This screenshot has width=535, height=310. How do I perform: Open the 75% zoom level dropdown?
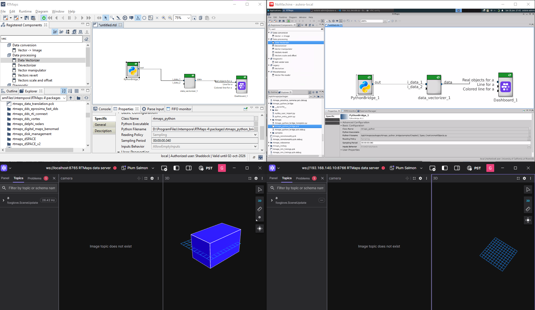coord(189,18)
